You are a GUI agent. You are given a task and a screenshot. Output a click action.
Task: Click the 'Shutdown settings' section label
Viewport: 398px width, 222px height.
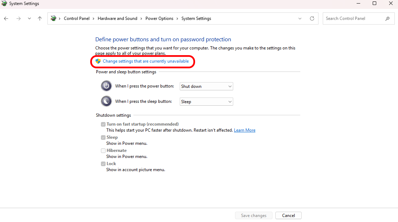point(113,115)
